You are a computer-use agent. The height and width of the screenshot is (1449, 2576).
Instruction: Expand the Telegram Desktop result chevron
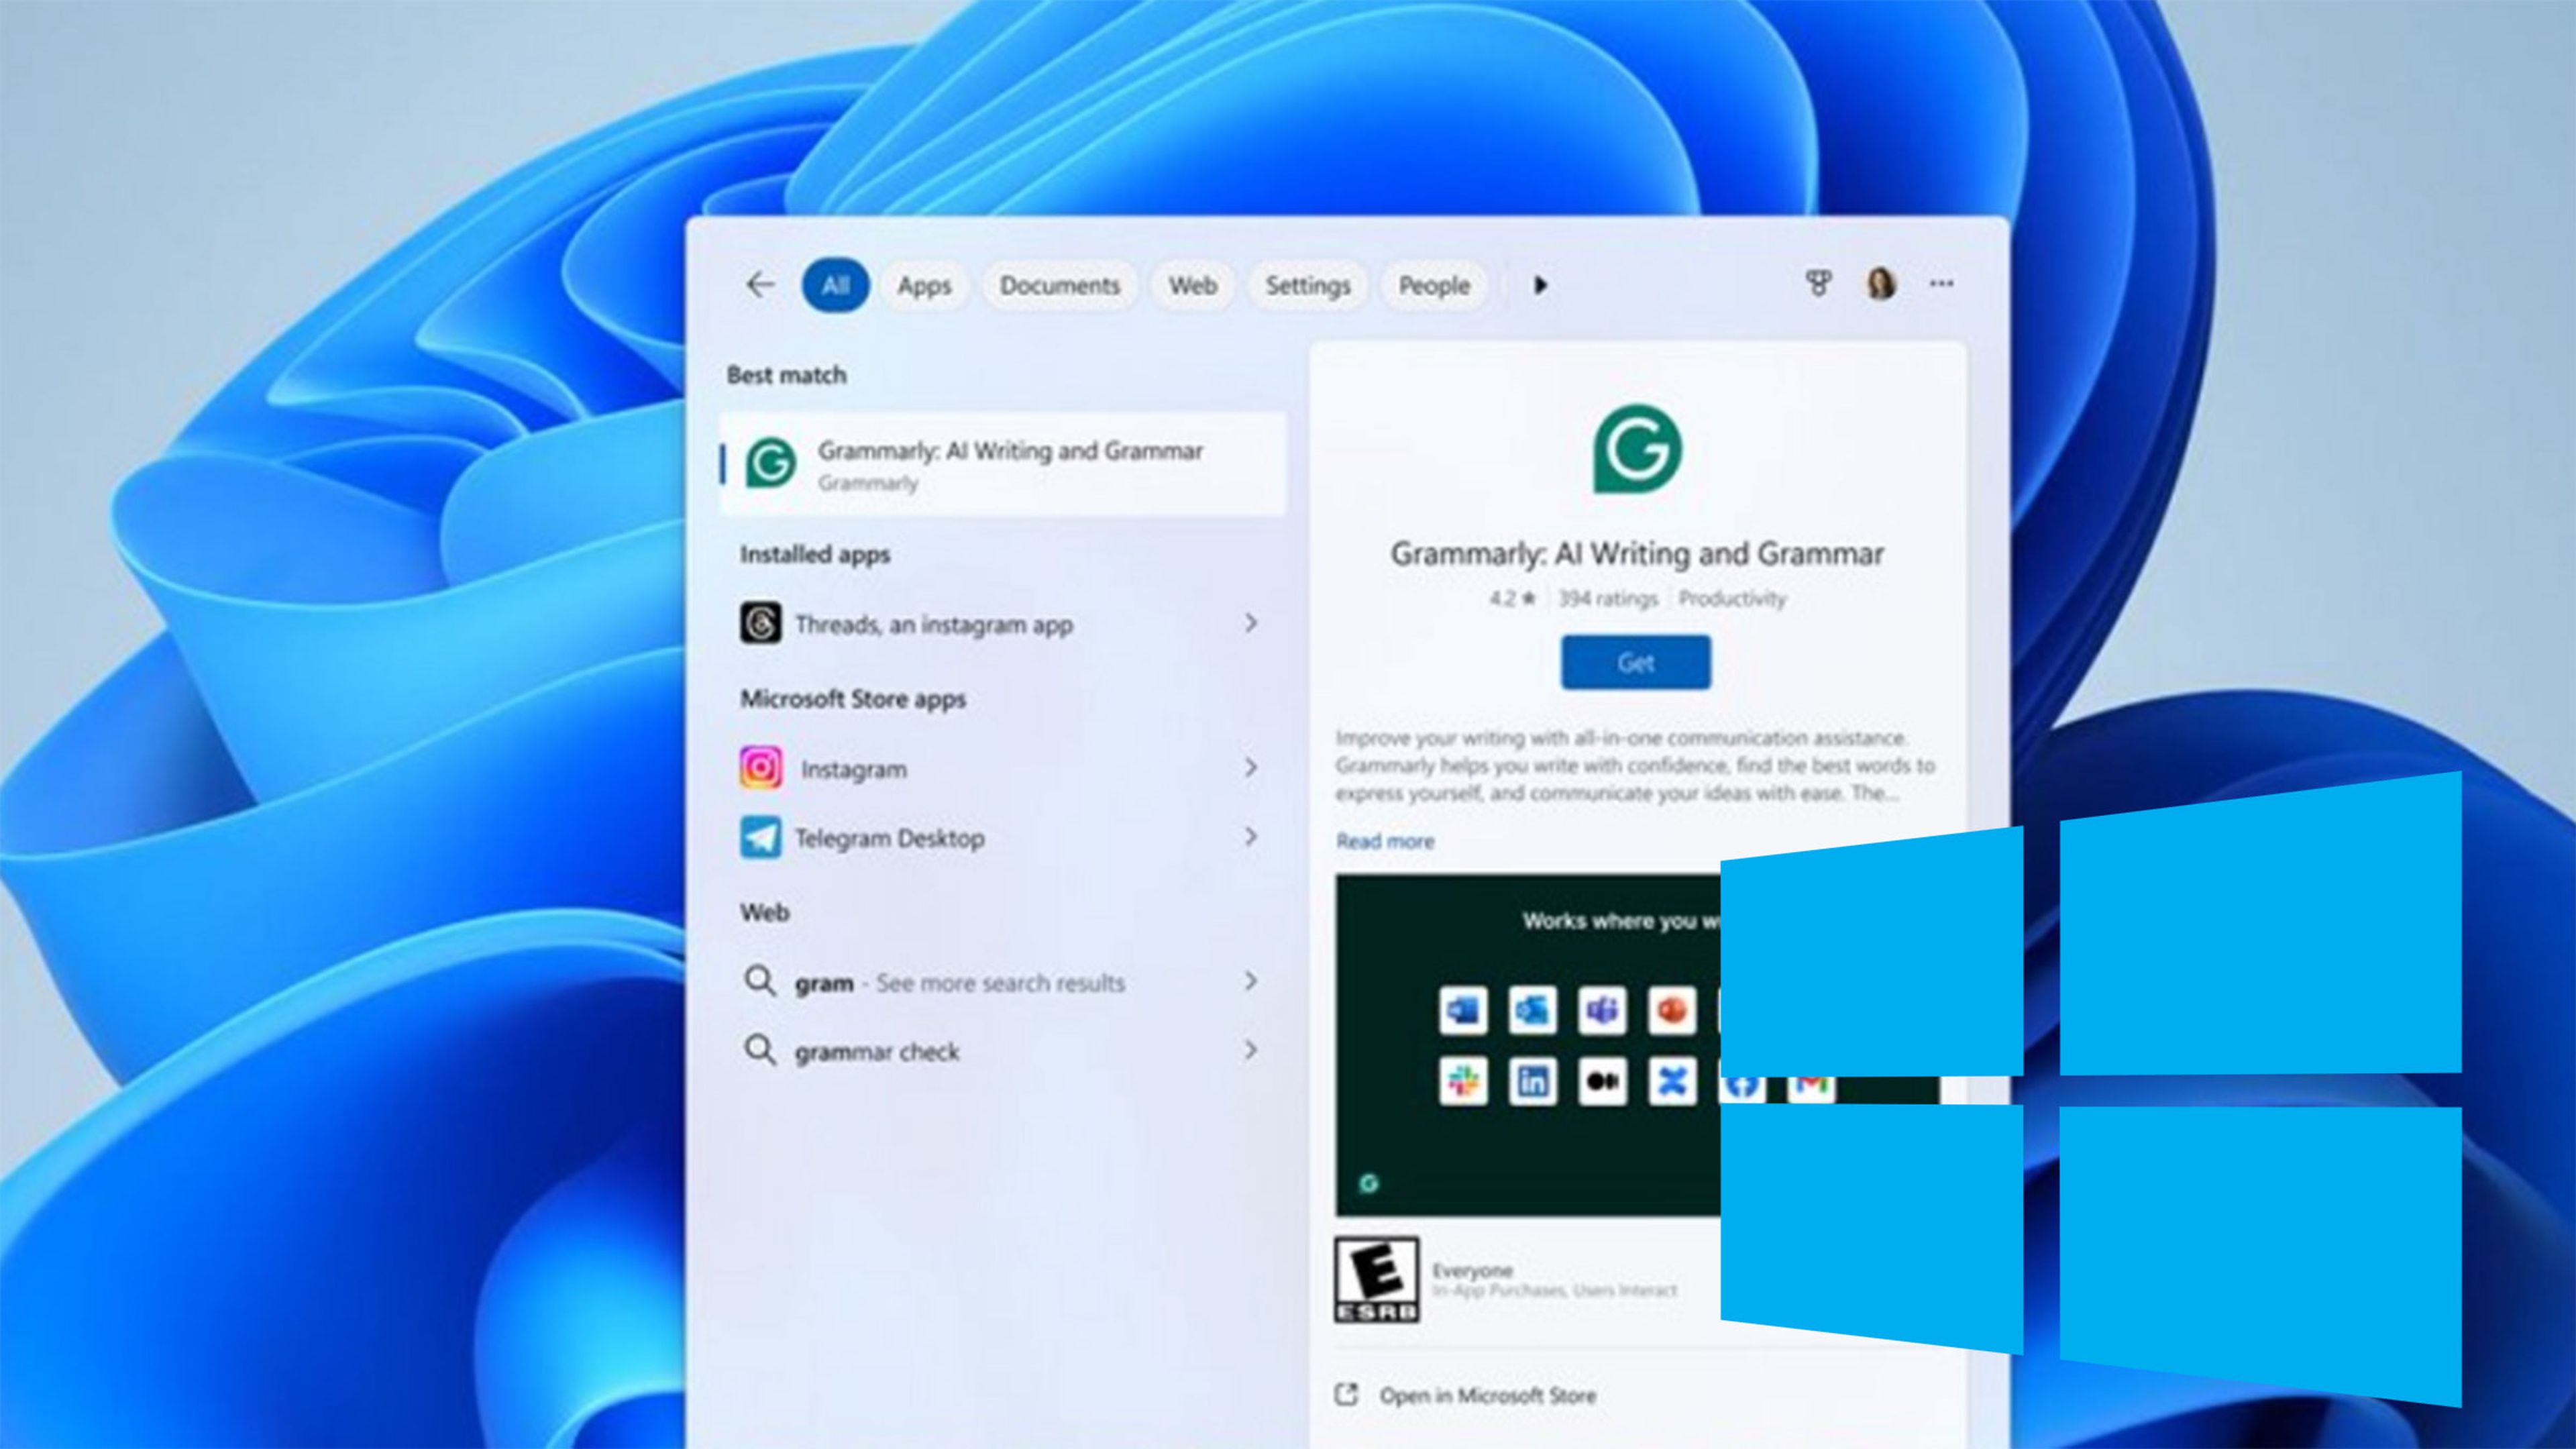coord(1250,836)
